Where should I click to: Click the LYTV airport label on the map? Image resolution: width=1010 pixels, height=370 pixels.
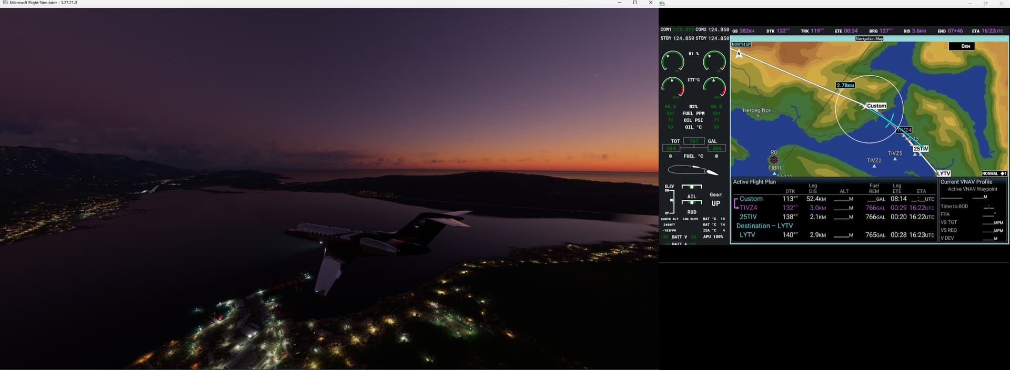click(x=943, y=173)
